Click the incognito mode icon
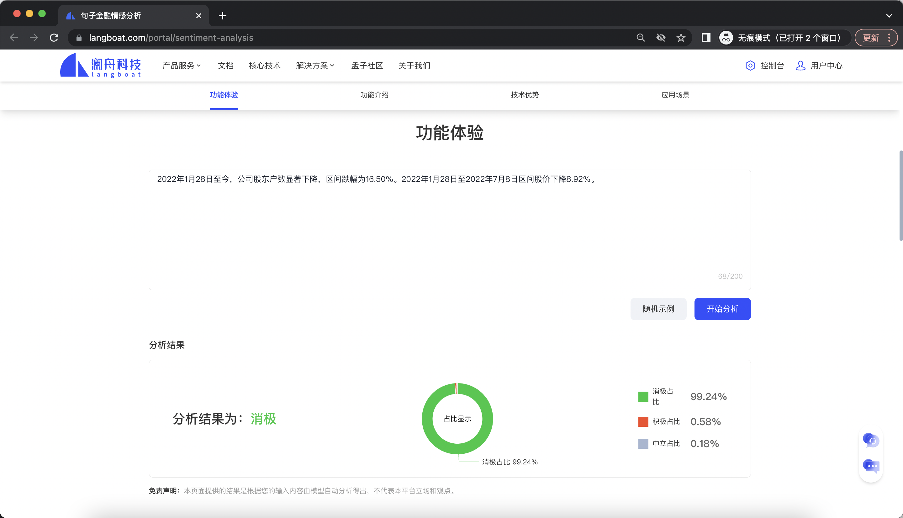The image size is (903, 518). tap(726, 38)
